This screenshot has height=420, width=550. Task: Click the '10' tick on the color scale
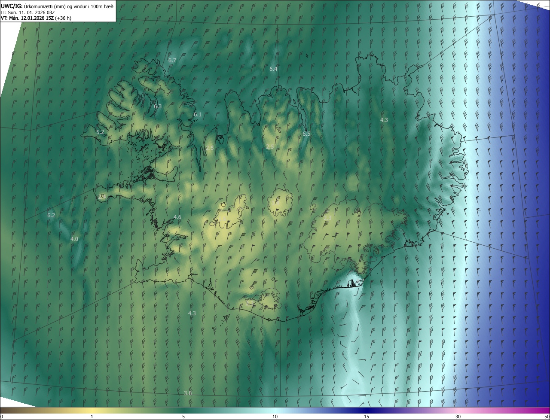coord(275,417)
